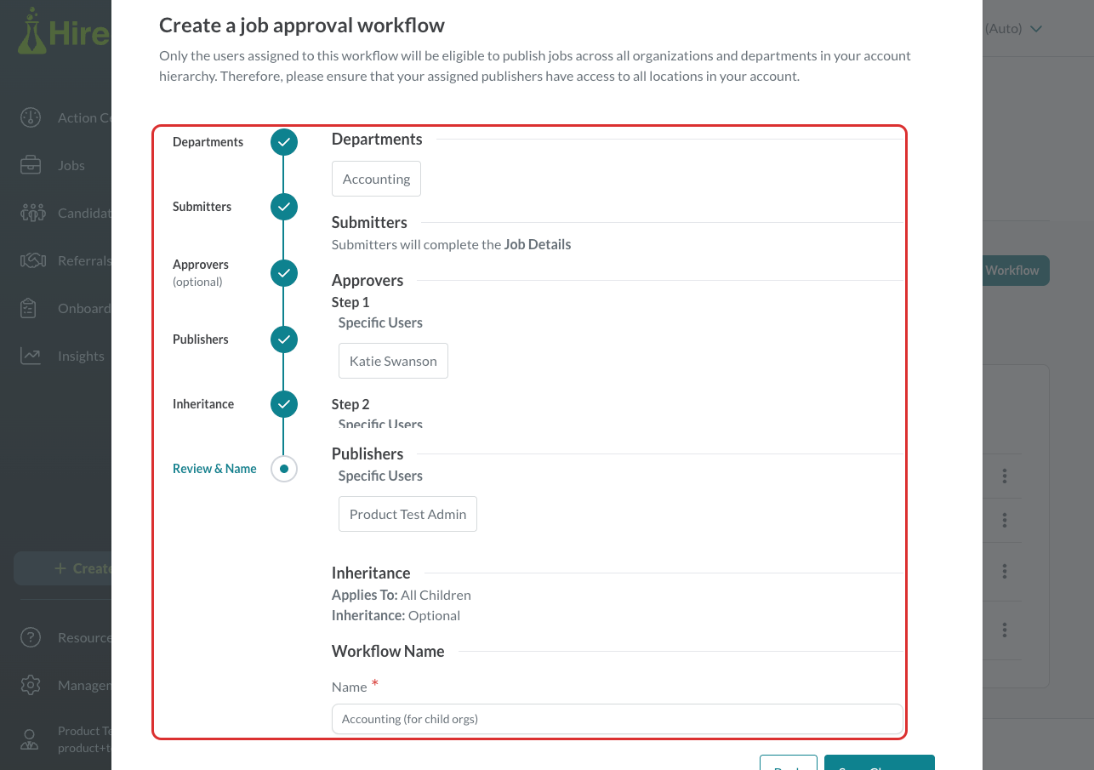
Task: Click the Publishers step checkmark circle
Action: click(284, 339)
